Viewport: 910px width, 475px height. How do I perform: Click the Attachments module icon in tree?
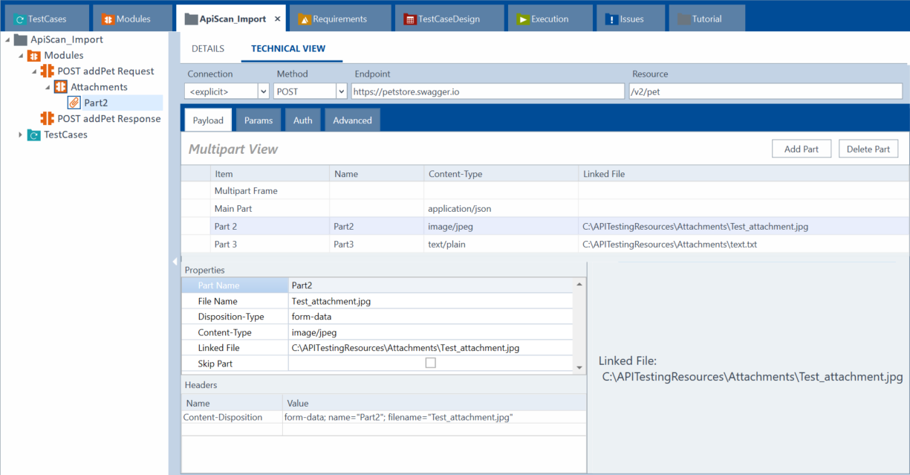(x=61, y=87)
